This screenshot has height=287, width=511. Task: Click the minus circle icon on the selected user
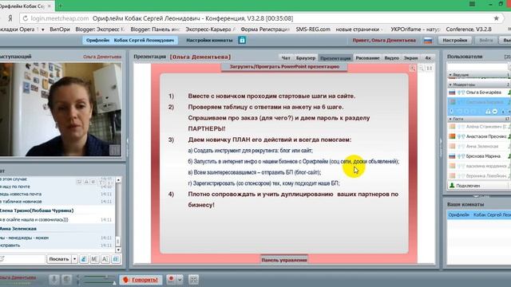point(495,112)
